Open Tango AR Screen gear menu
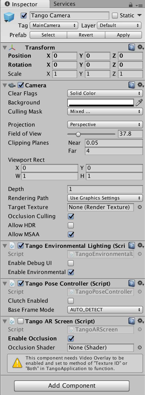The image size is (145, 395). (140, 321)
